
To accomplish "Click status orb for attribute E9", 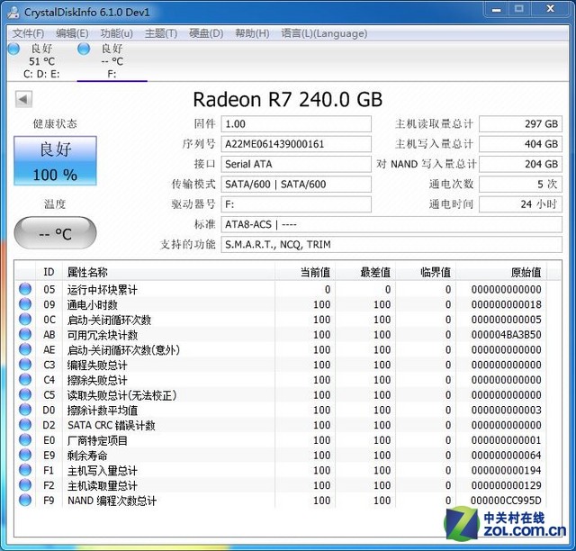I will coord(25,455).
